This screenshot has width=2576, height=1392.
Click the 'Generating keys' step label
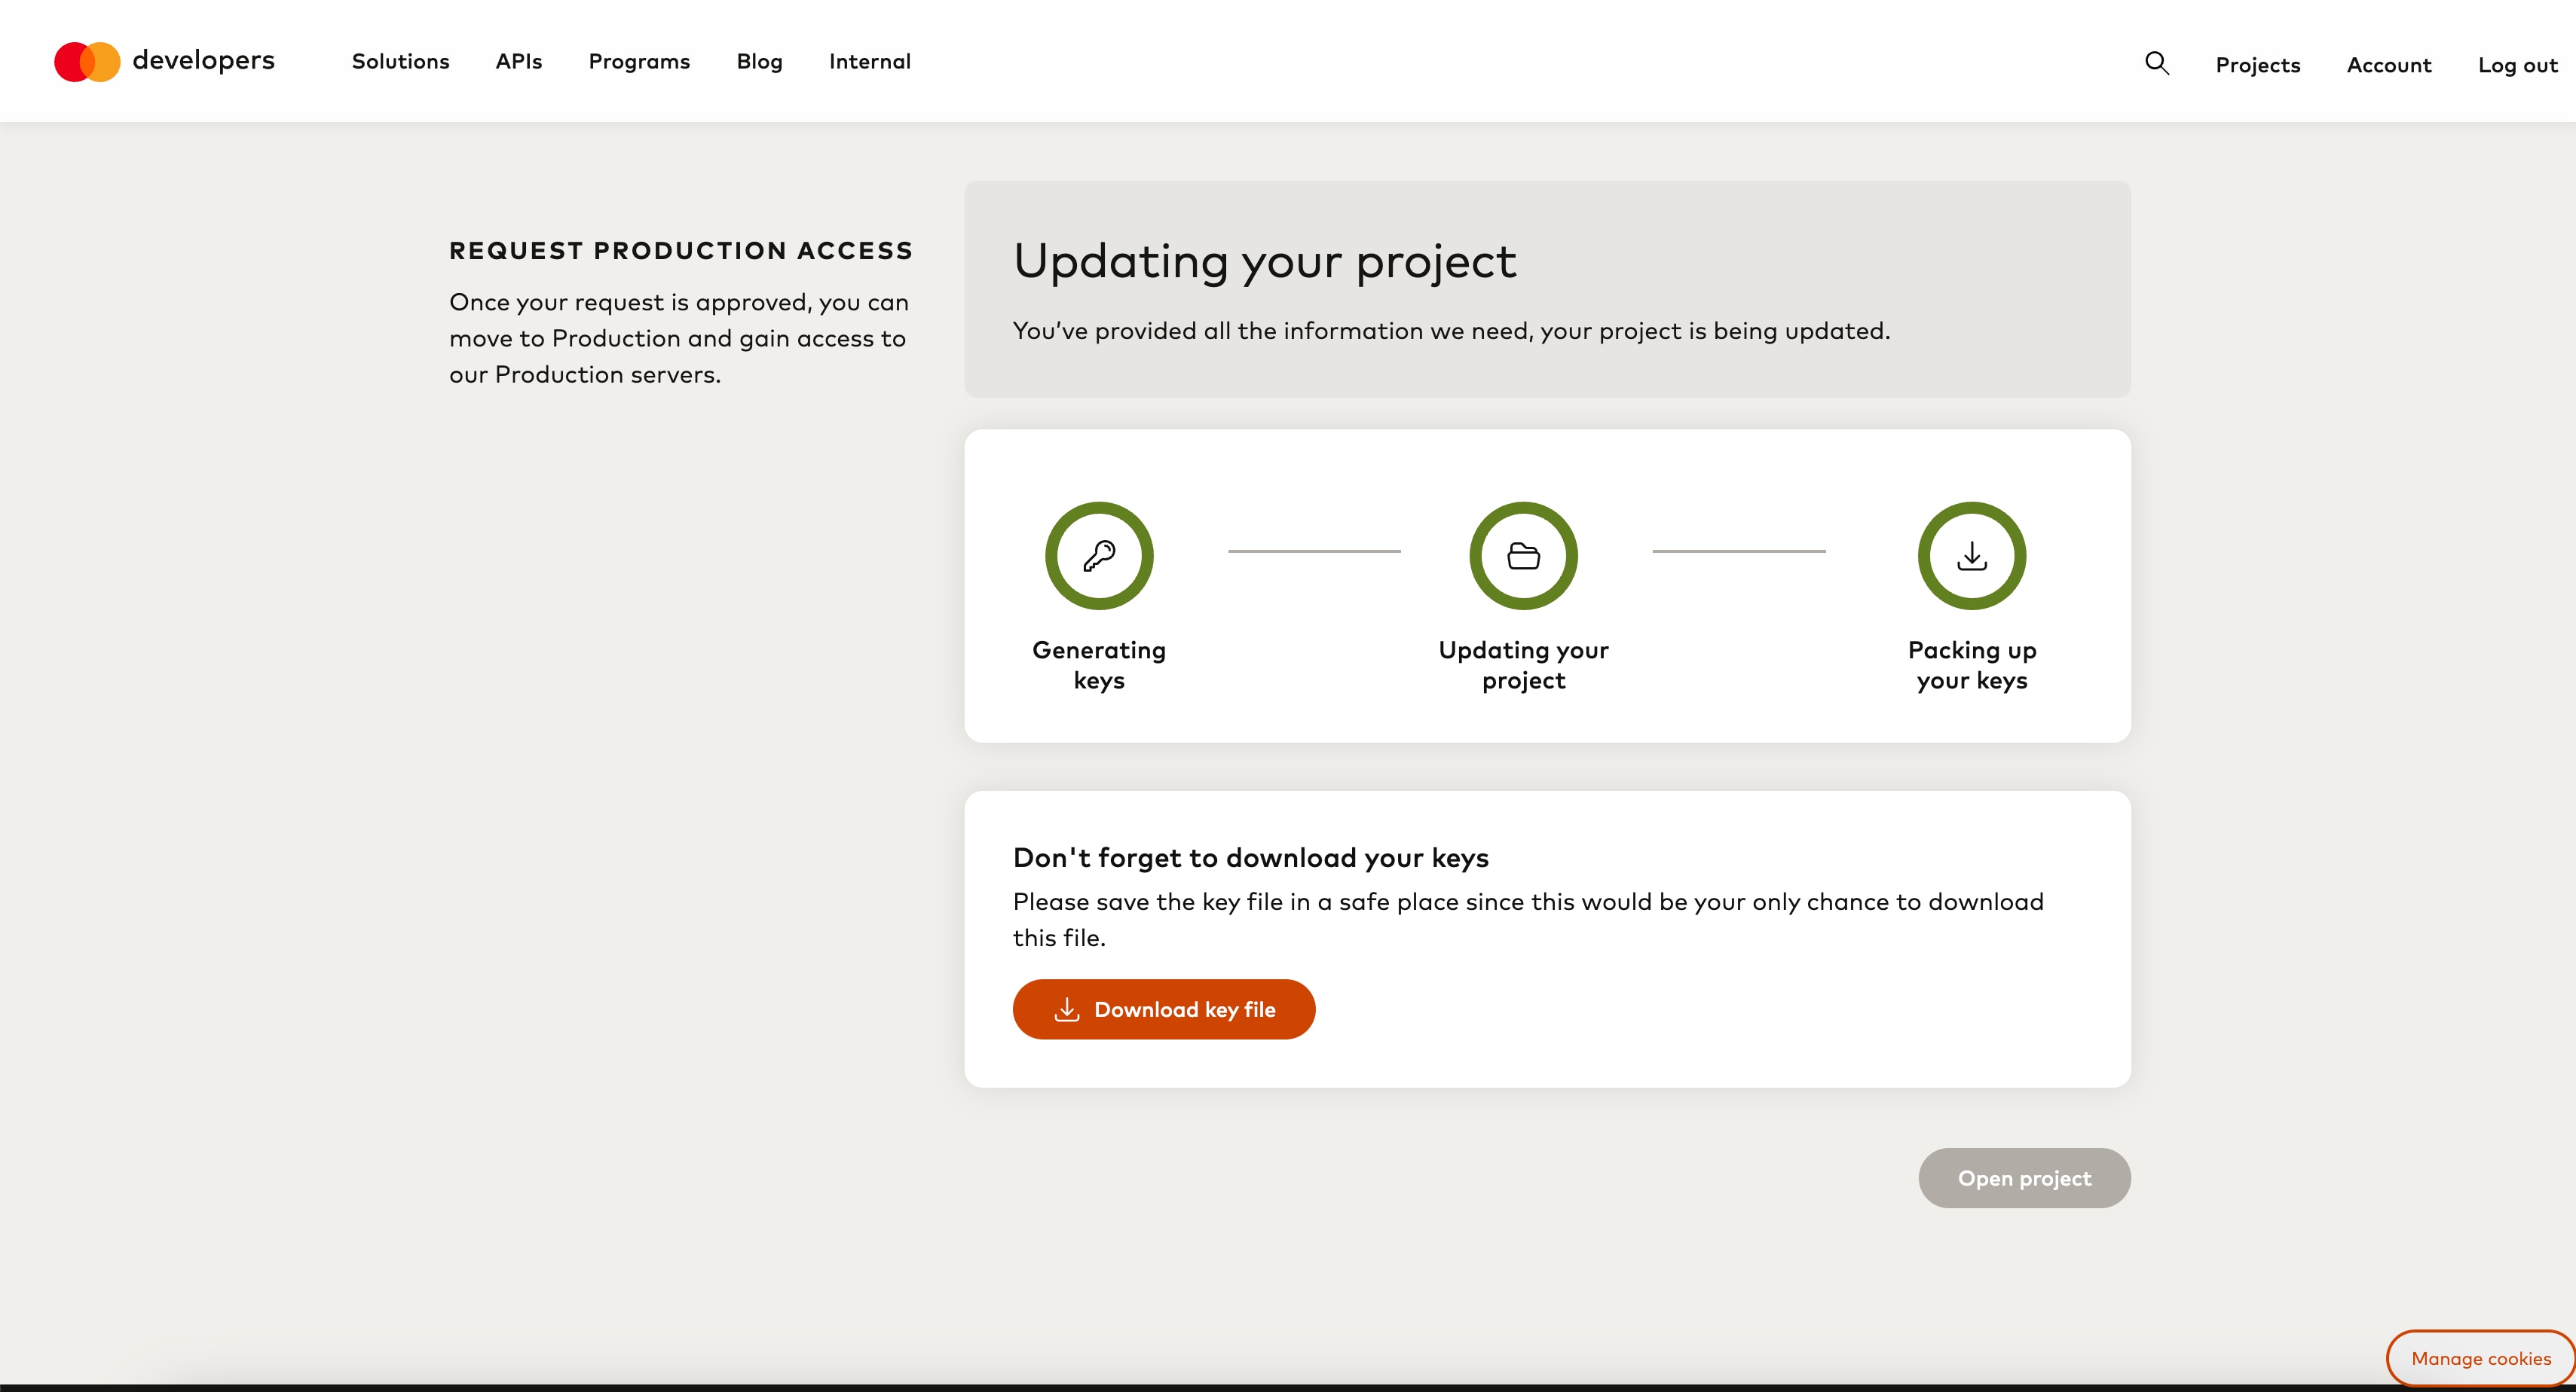pyautogui.click(x=1099, y=666)
